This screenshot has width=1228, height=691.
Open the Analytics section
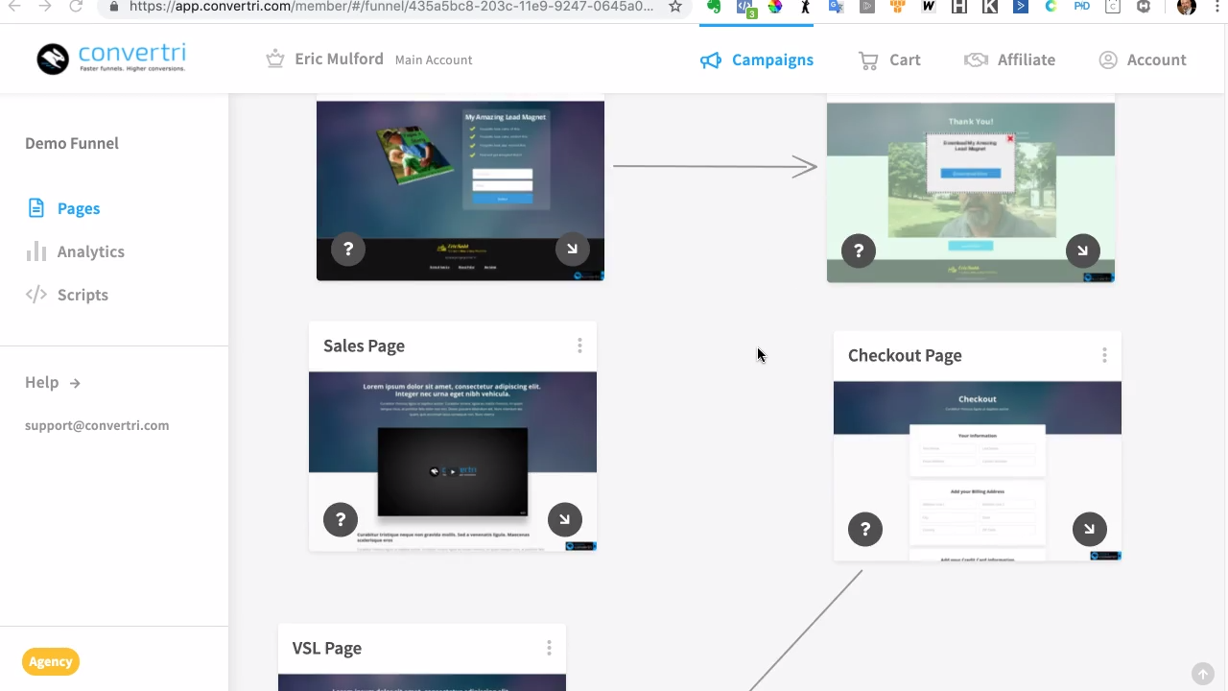(90, 251)
